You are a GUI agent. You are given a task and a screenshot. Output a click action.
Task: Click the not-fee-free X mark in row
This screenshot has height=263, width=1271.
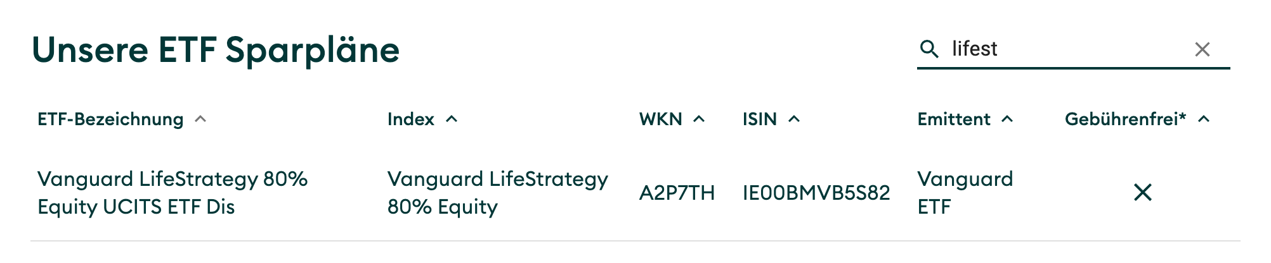(x=1143, y=192)
